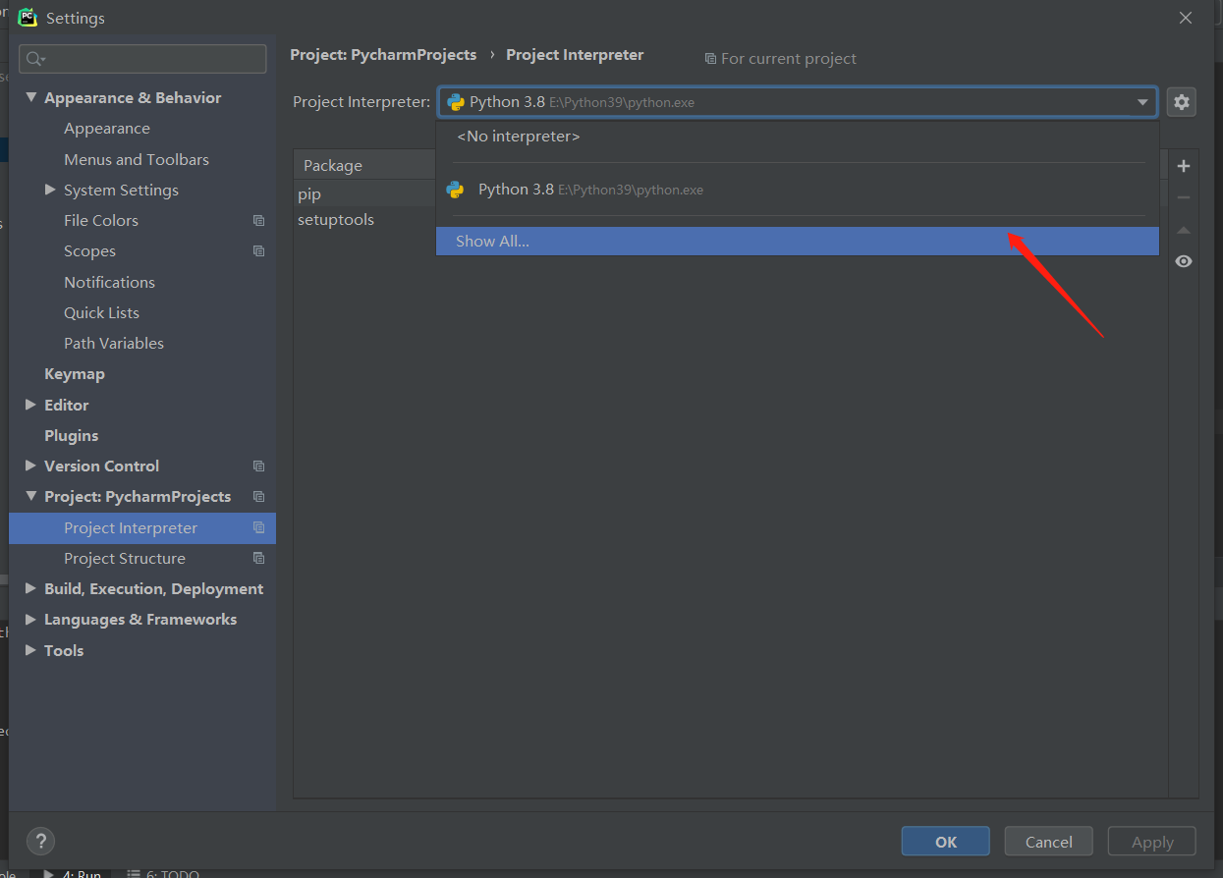This screenshot has width=1223, height=878.
Task: Click the copy icon next to Scopes
Action: click(259, 251)
